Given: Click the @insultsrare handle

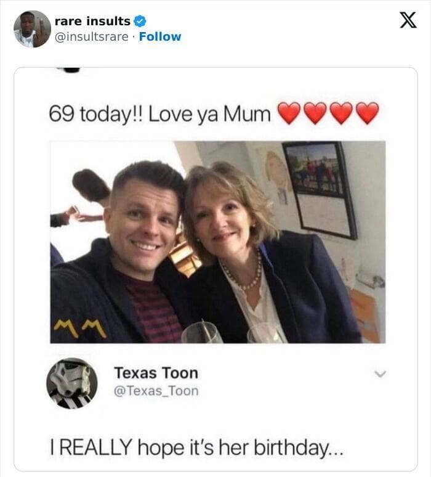Looking at the screenshot, I should pyautogui.click(x=92, y=36).
